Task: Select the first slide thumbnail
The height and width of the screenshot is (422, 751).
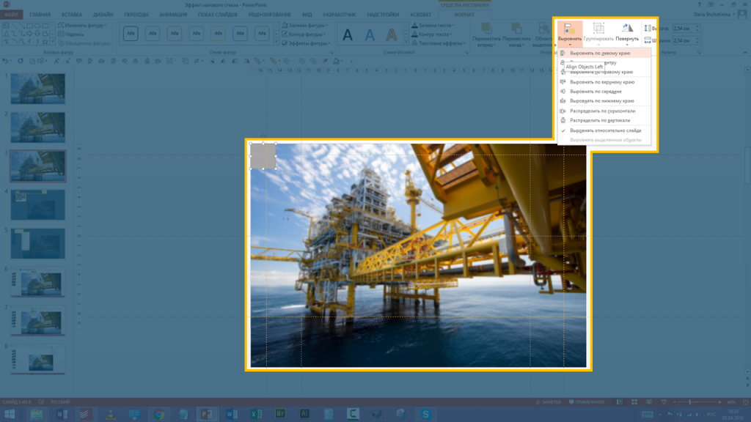Action: (38, 89)
